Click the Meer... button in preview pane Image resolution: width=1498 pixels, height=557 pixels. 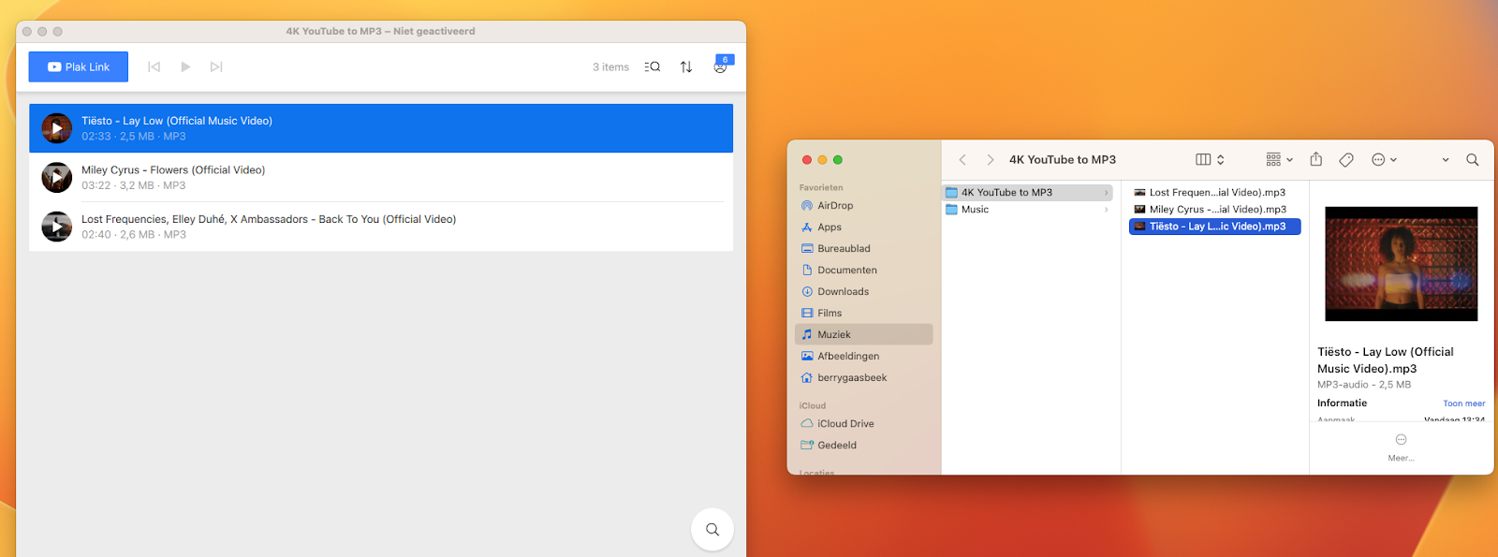point(1401,447)
